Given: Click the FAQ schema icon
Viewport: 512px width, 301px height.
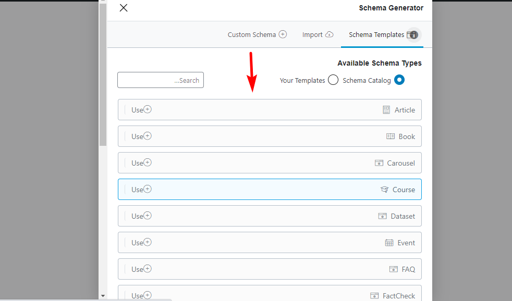Looking at the screenshot, I should pyautogui.click(x=394, y=269).
